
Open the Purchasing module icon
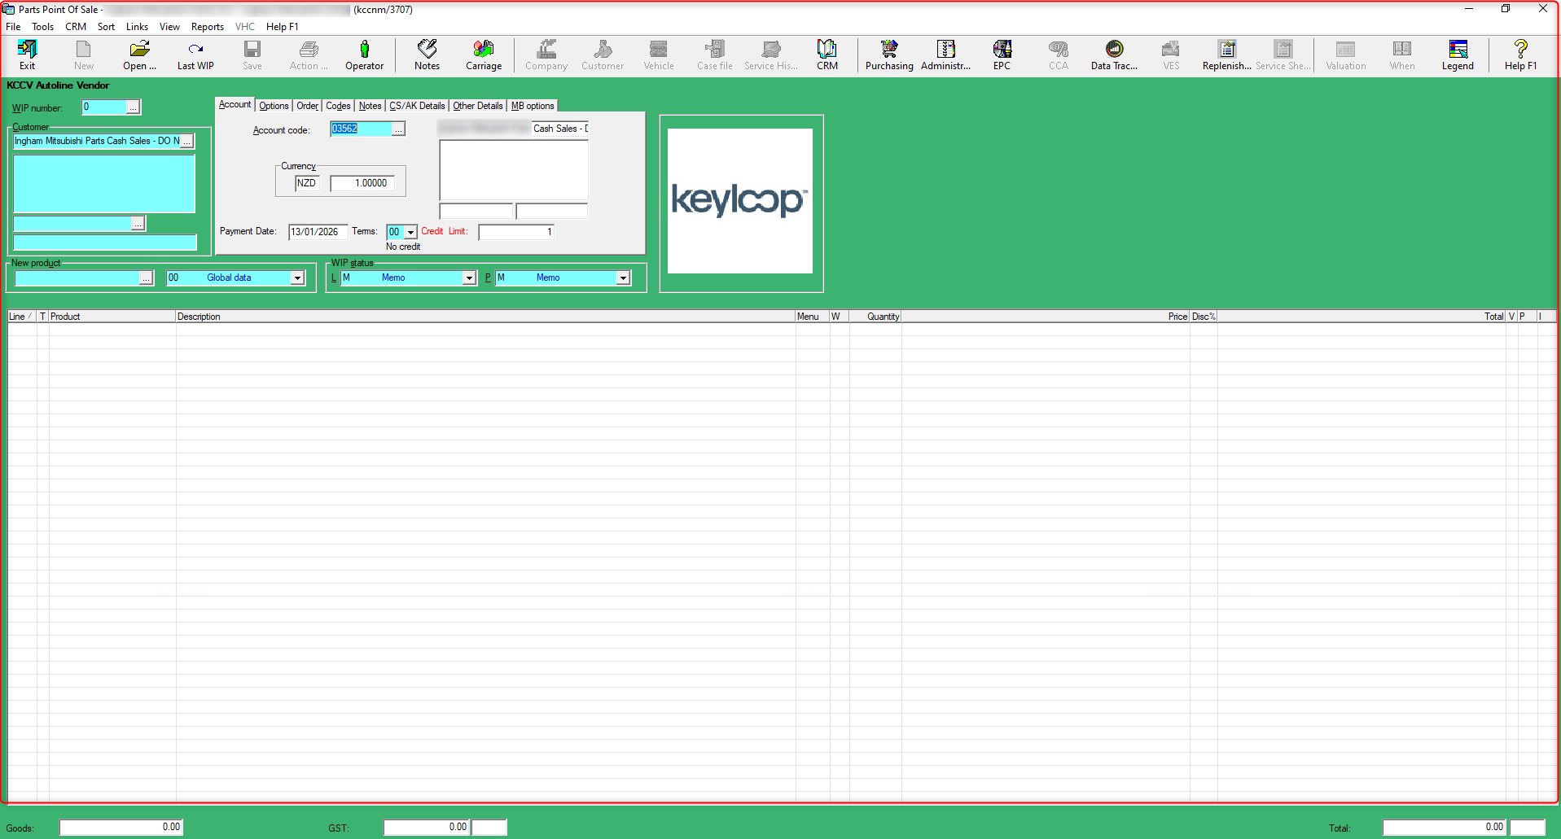(x=889, y=55)
